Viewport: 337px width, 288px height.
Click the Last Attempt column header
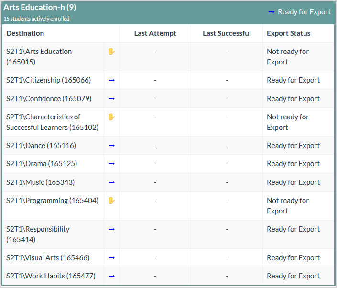point(155,33)
